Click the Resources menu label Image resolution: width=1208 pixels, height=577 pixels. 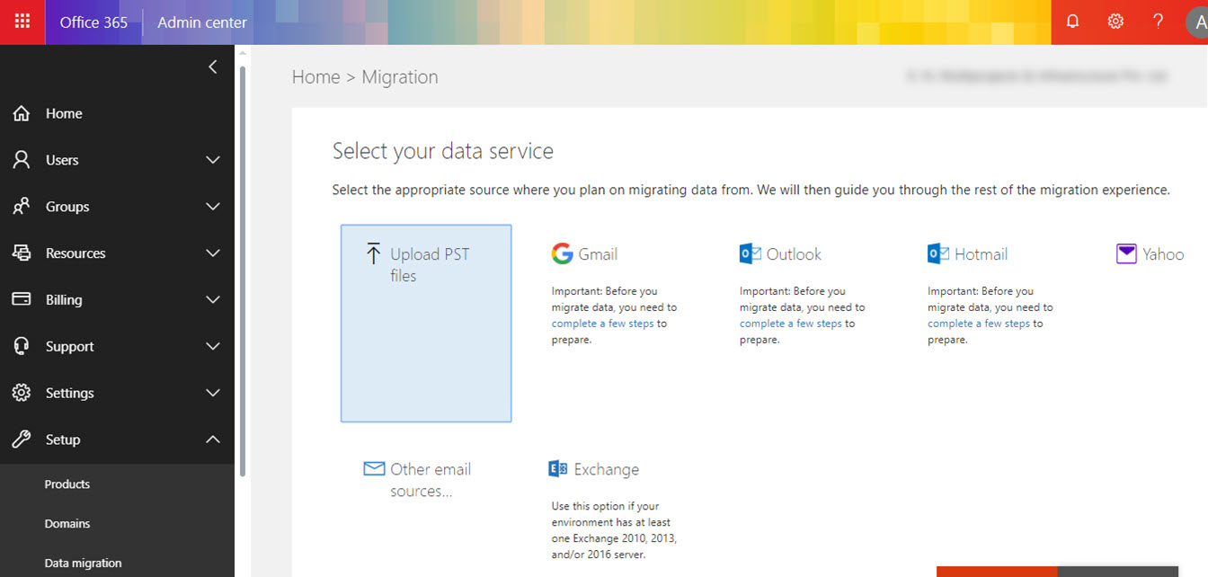[75, 253]
